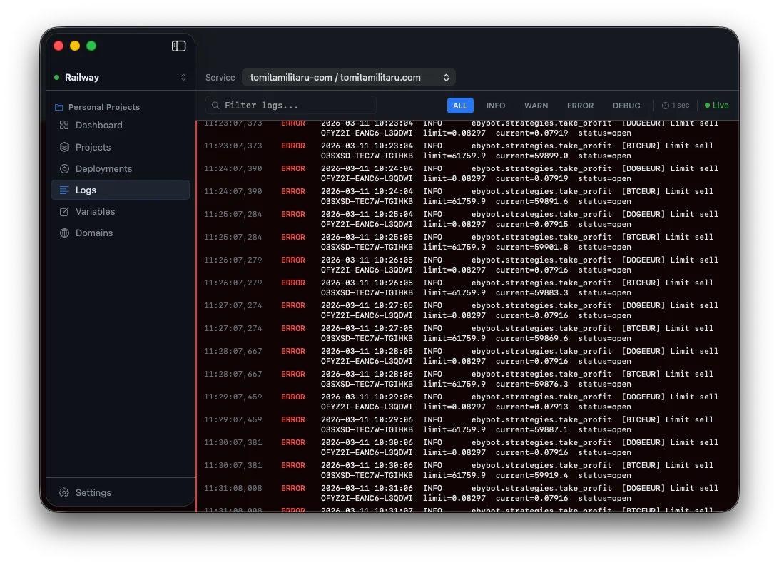Open the tomitamilitaru-com service dropdown
Screen dimensions: 779x565
(x=349, y=77)
